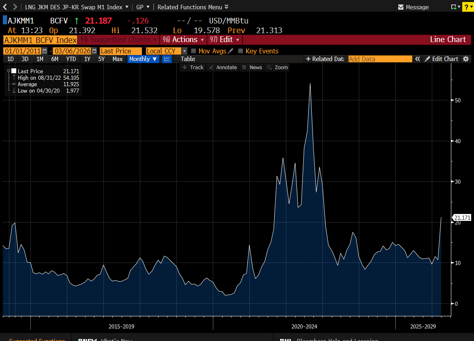The width and height of the screenshot is (474, 341).
Task: Select the Annotate pencil tool
Action: [223, 67]
